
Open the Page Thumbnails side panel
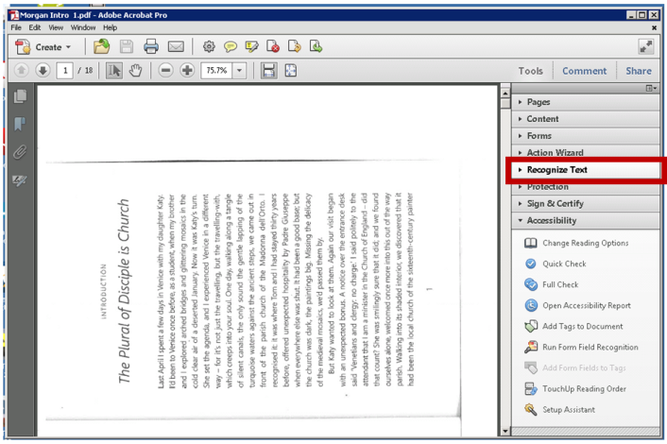[x=20, y=96]
